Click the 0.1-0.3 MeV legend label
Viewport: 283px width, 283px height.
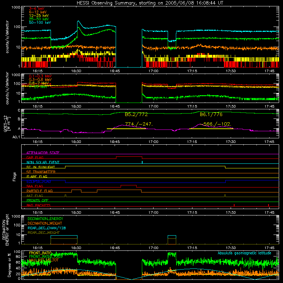coord(40,76)
